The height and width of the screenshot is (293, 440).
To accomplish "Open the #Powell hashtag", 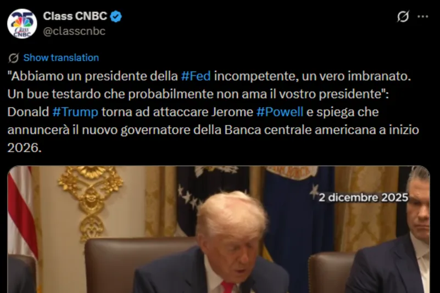I will 280,112.
